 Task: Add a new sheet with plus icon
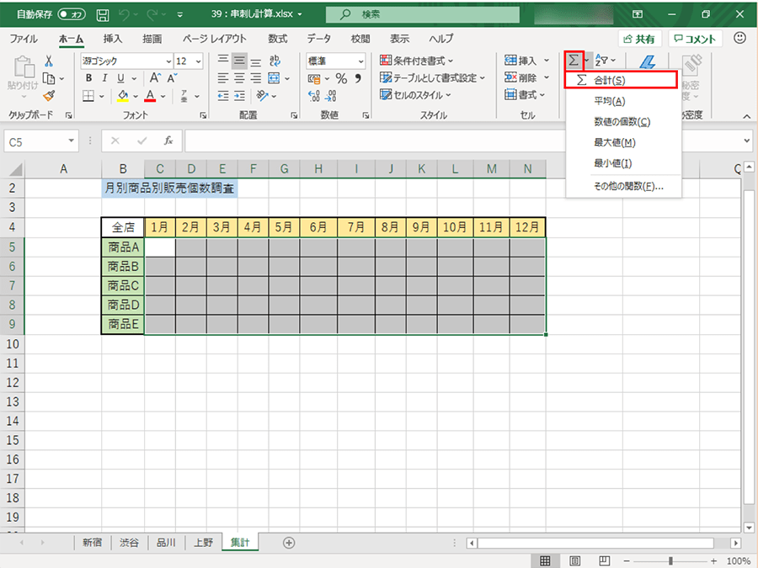pos(289,543)
